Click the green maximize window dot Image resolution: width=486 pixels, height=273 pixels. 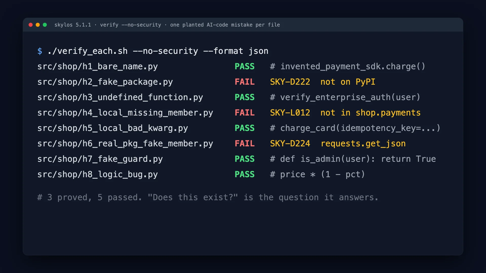pyautogui.click(x=45, y=25)
